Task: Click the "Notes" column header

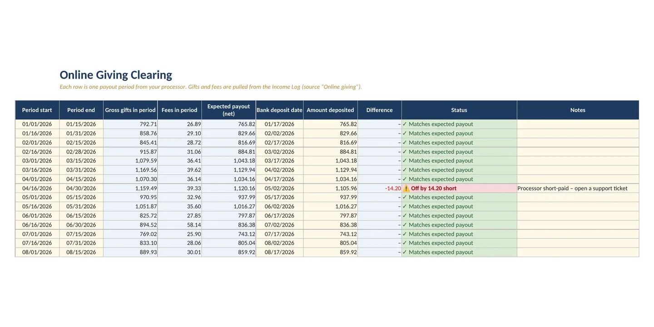Action: 578,110
